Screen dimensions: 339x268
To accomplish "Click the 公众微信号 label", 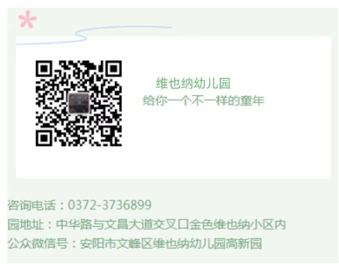I will pyautogui.click(x=38, y=244).
